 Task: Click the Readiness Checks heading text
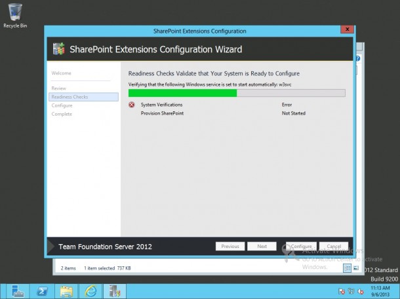click(214, 73)
